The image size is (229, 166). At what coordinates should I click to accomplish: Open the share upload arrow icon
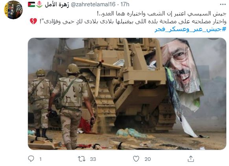point(191,159)
